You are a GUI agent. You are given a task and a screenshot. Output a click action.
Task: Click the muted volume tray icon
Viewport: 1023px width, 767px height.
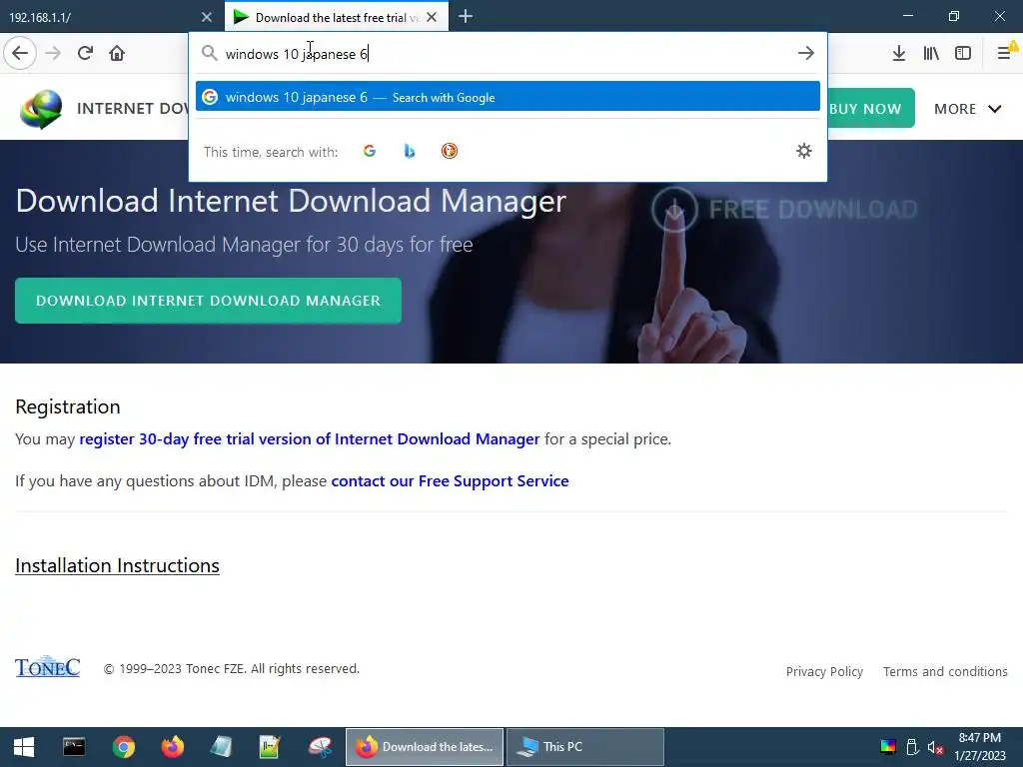[935, 747]
